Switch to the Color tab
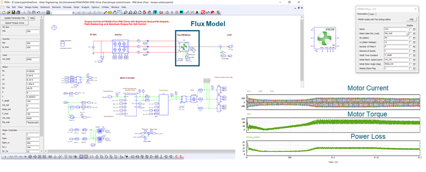426x172 pixels. pyautogui.click(x=372, y=14)
